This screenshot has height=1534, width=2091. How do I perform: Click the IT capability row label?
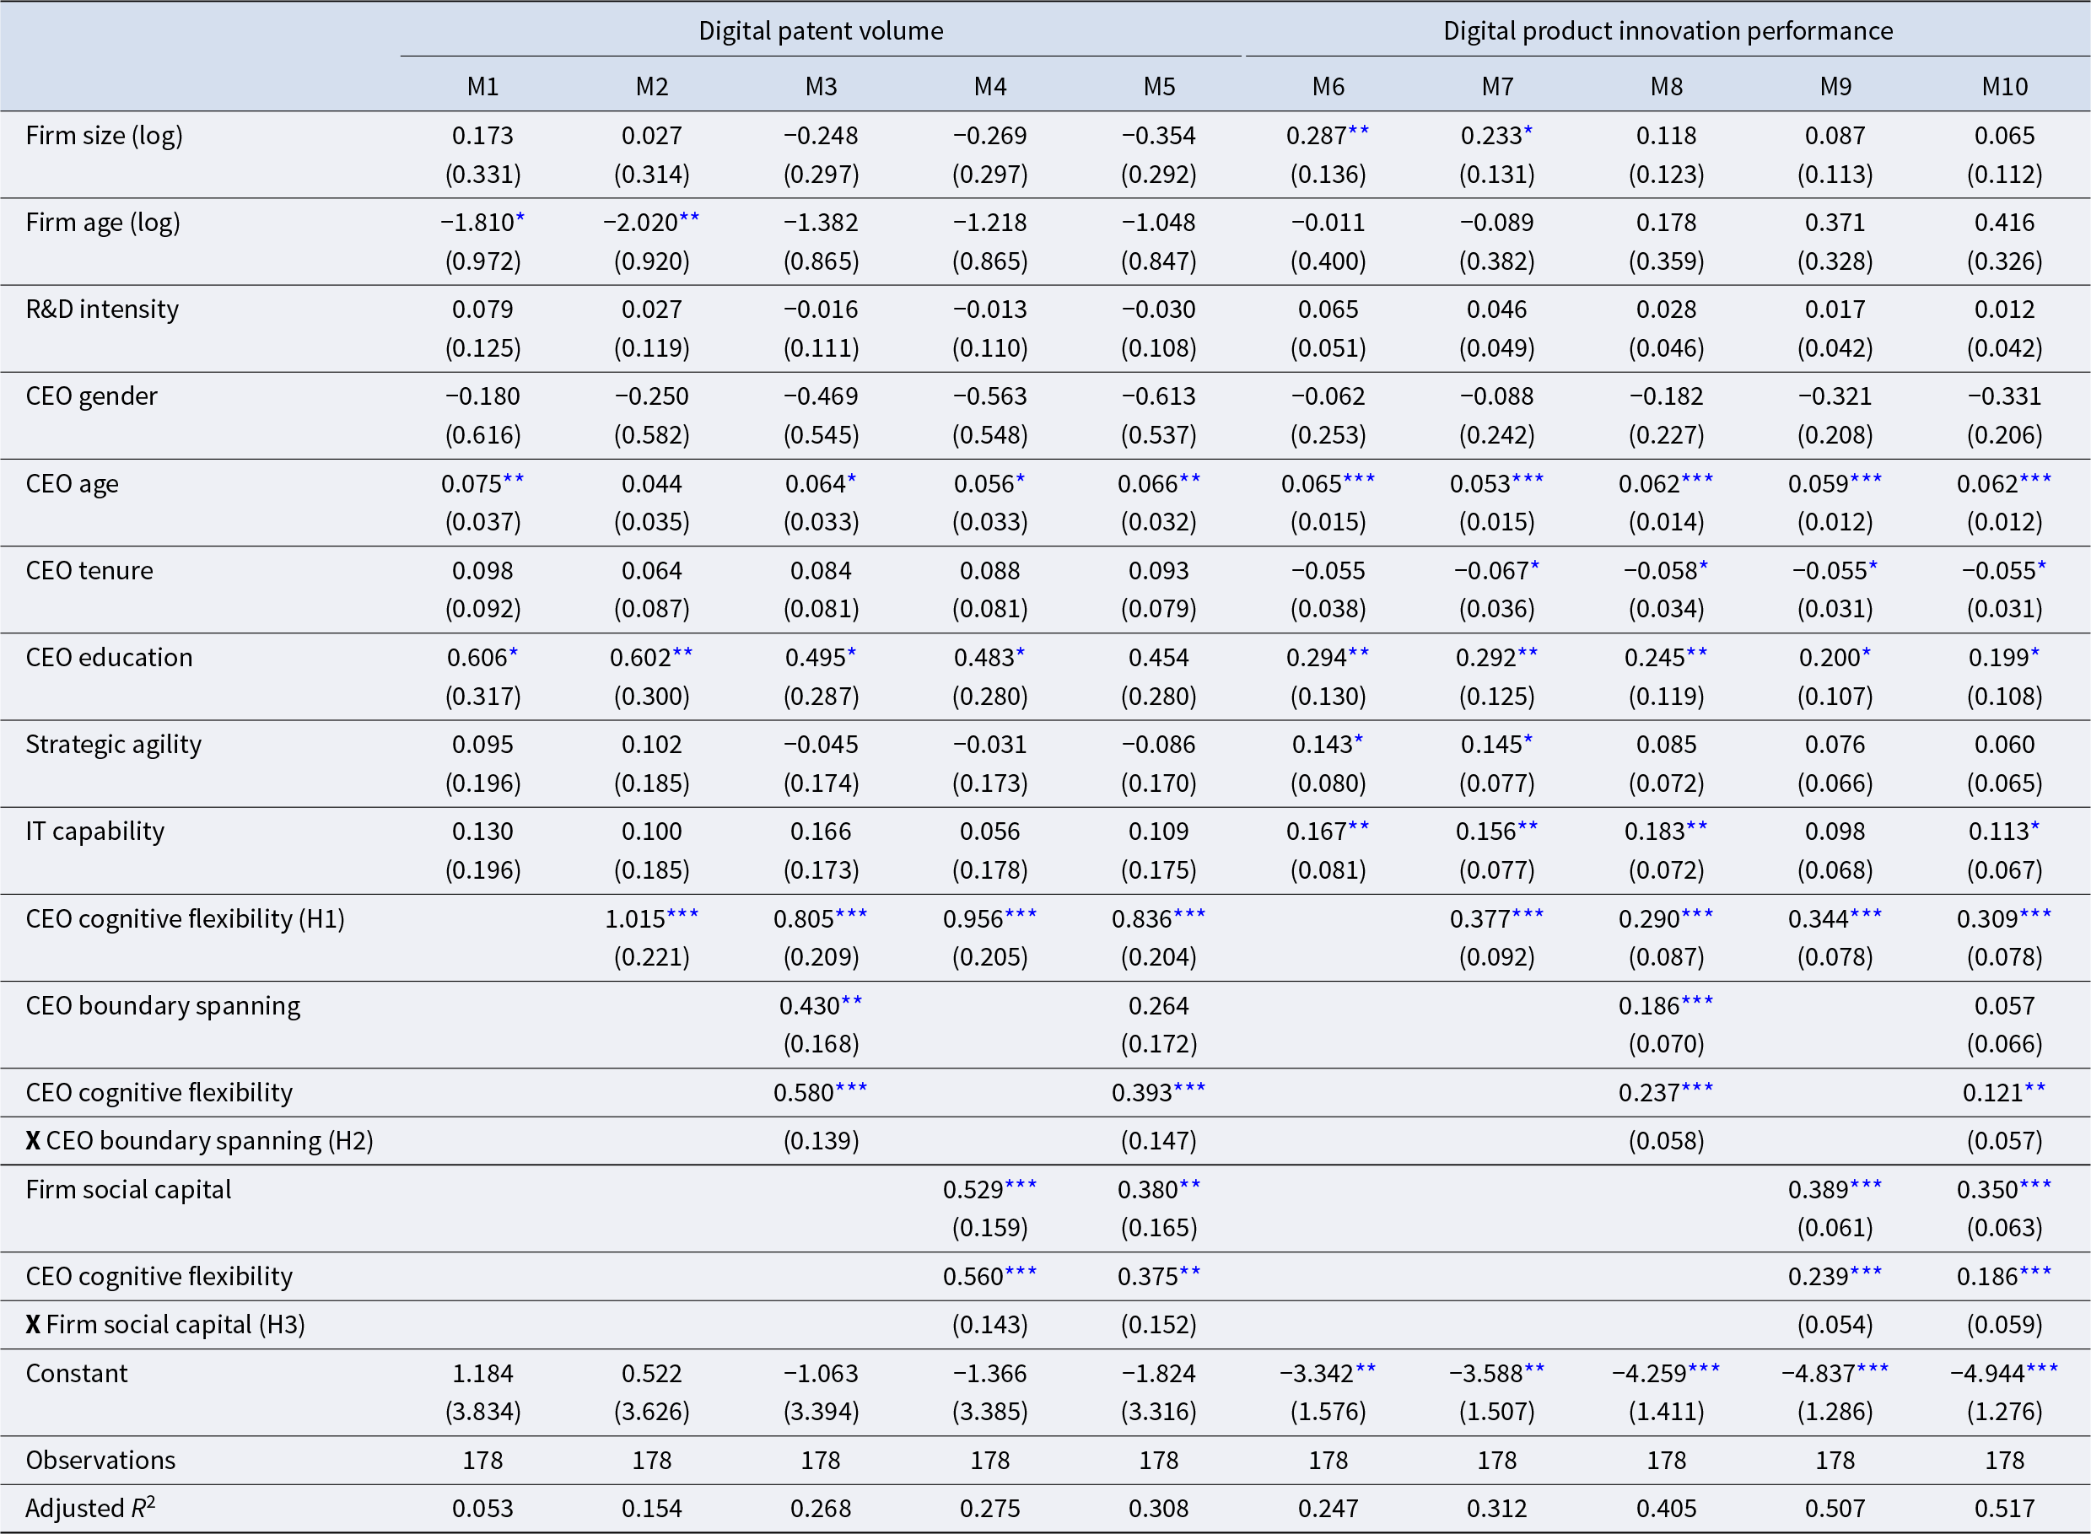[94, 831]
